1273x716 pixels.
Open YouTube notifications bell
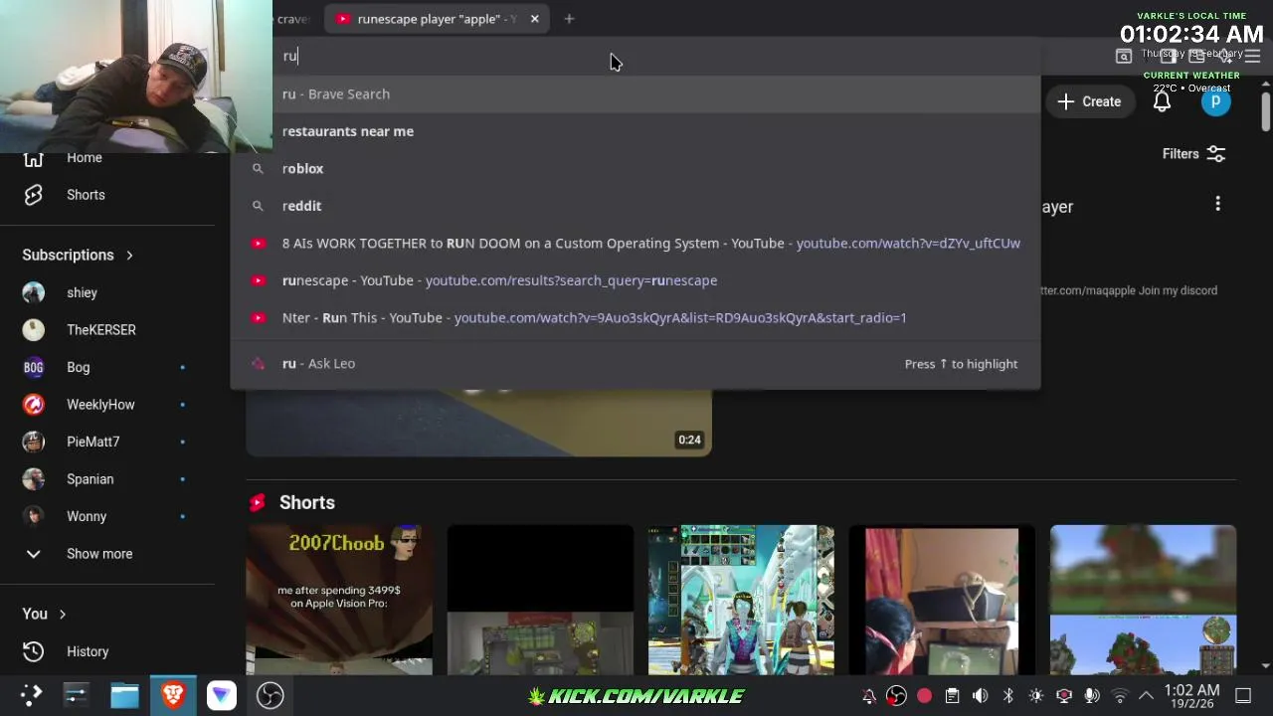pos(1162,101)
